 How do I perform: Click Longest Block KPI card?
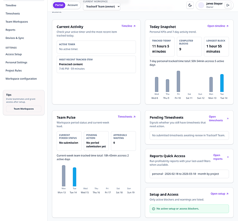pyautogui.click(x=216, y=47)
